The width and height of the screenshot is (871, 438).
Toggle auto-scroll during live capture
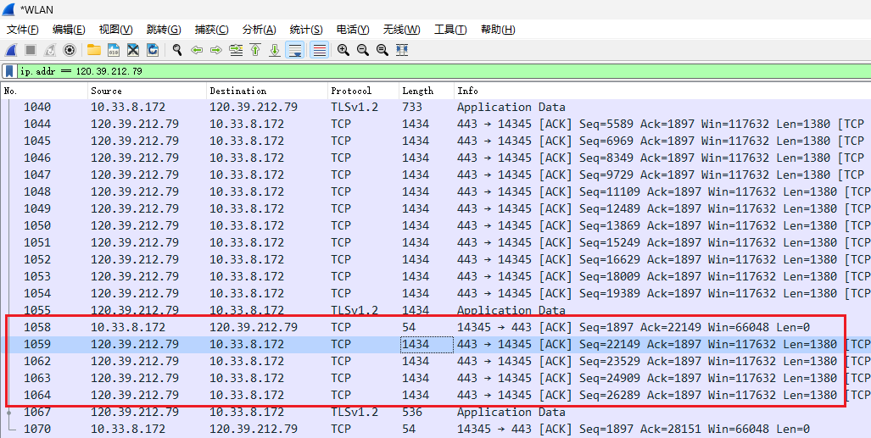[294, 50]
